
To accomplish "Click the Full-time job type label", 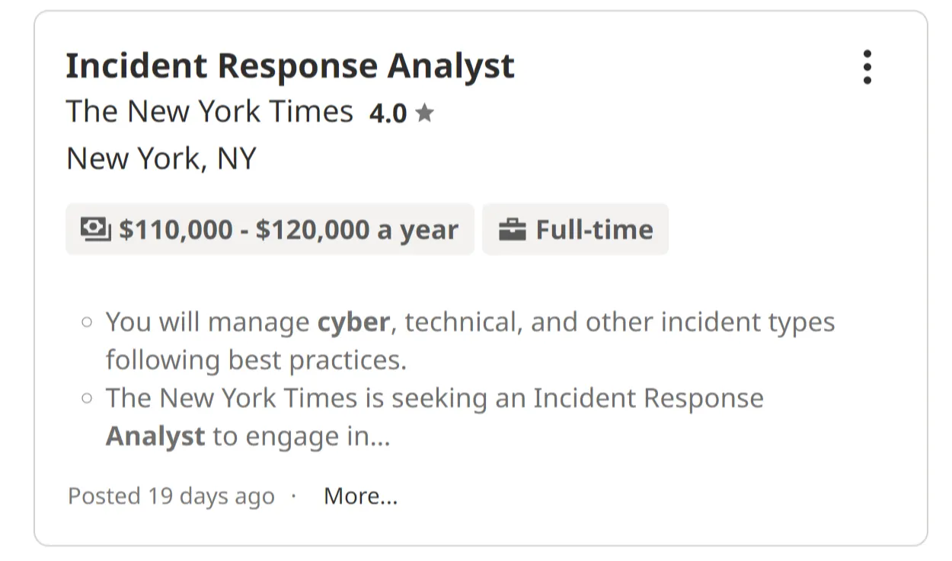I will [x=594, y=229].
